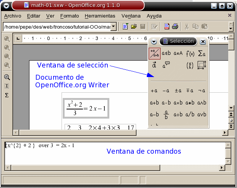Select the Functions f(x) category
The width and height of the screenshot is (237, 188).
pyautogui.click(x=190, y=53)
